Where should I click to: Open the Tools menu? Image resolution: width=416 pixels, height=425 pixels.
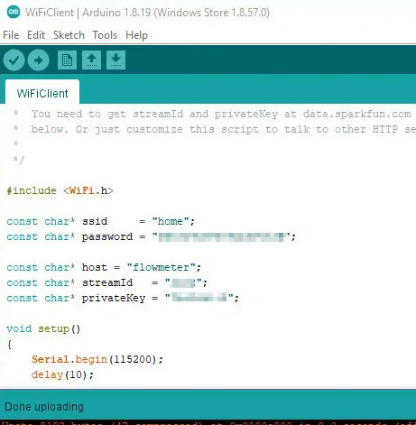[105, 35]
